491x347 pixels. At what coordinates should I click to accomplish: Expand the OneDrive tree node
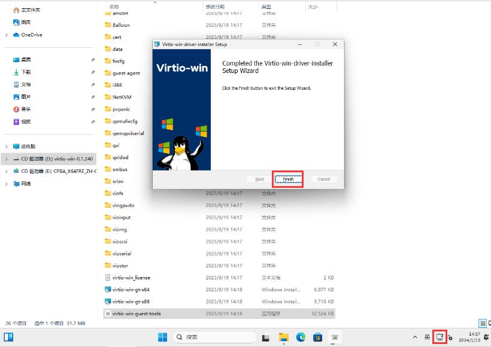(x=6, y=35)
